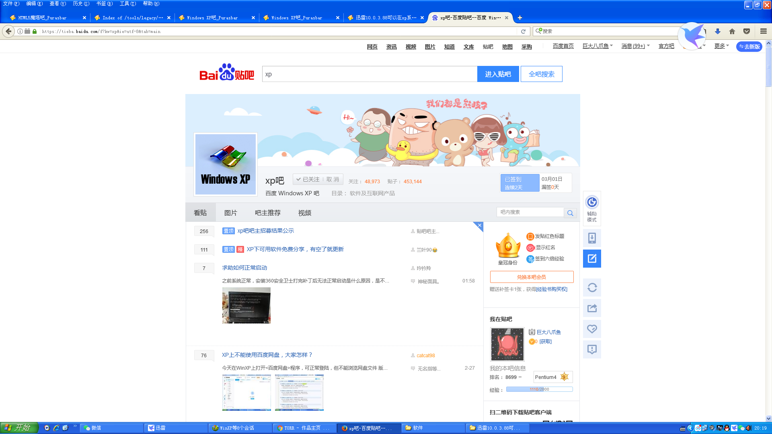Open the 书签 bookmarks menu

pos(104,4)
